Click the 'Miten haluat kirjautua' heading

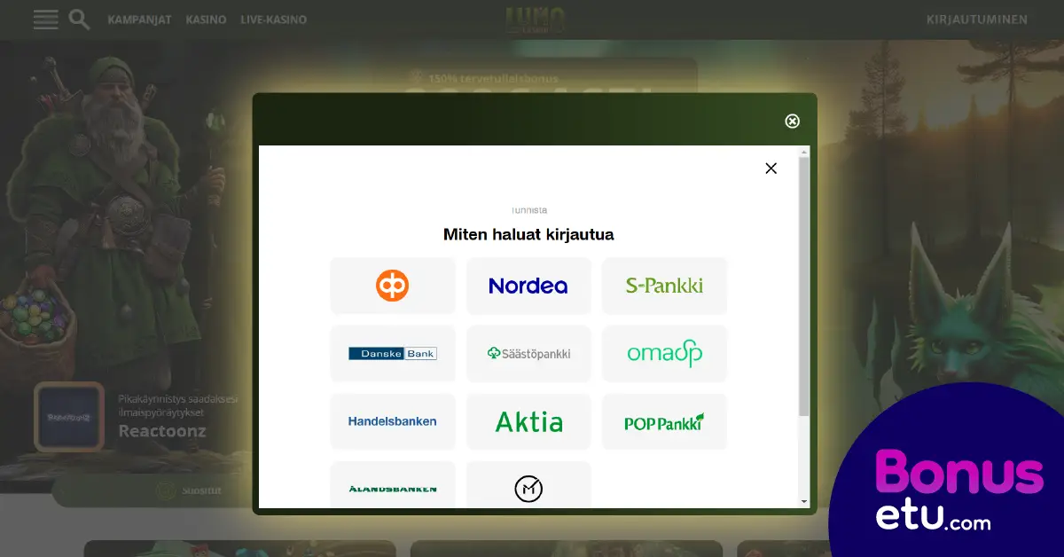[x=528, y=235]
